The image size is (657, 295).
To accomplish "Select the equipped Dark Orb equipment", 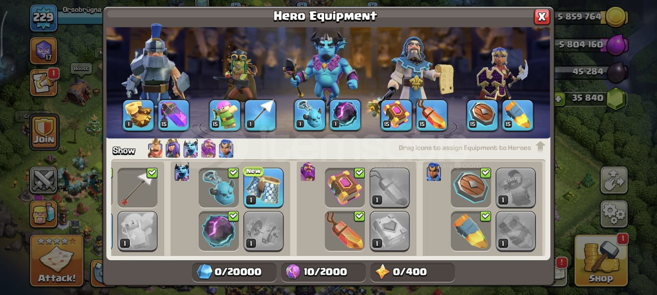I will 219,231.
